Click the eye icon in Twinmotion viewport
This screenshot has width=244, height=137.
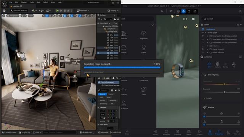pos(193,19)
